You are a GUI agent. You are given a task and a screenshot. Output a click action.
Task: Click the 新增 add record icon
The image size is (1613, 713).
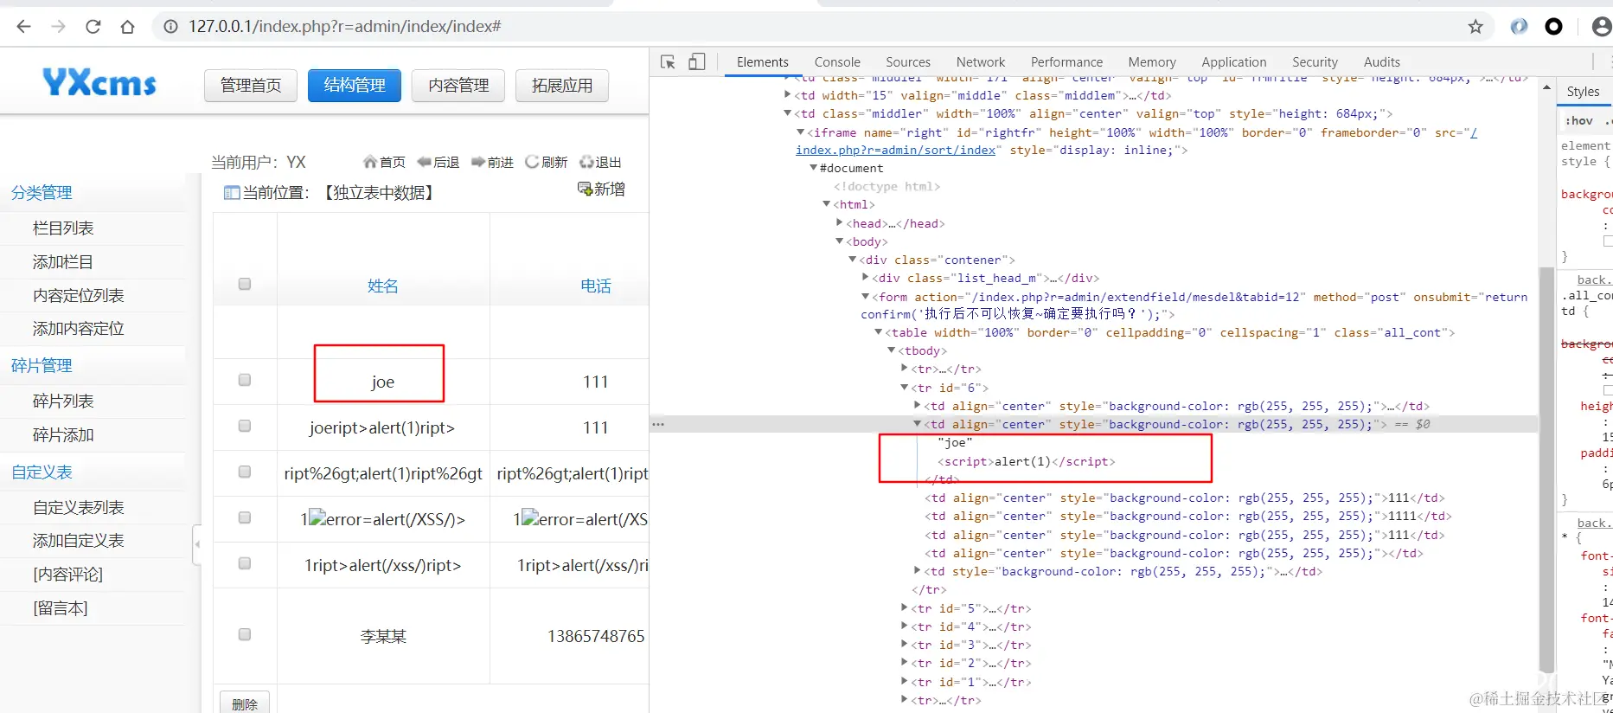(x=601, y=189)
